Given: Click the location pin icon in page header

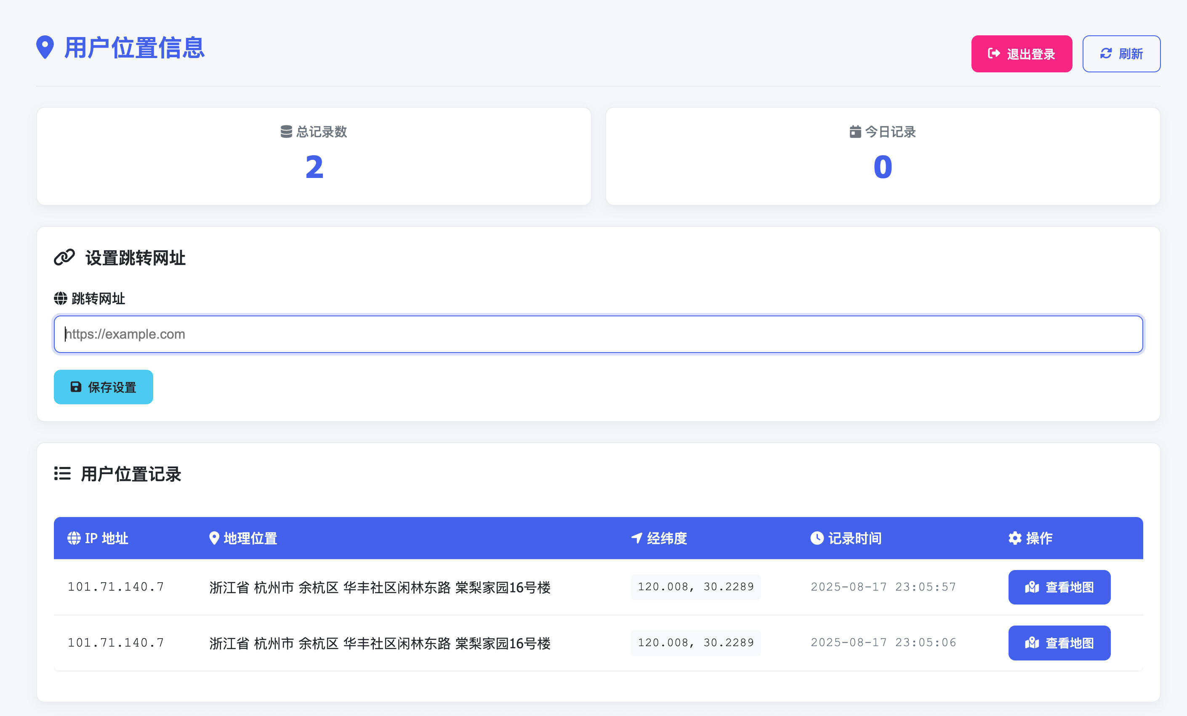Looking at the screenshot, I should pyautogui.click(x=45, y=48).
